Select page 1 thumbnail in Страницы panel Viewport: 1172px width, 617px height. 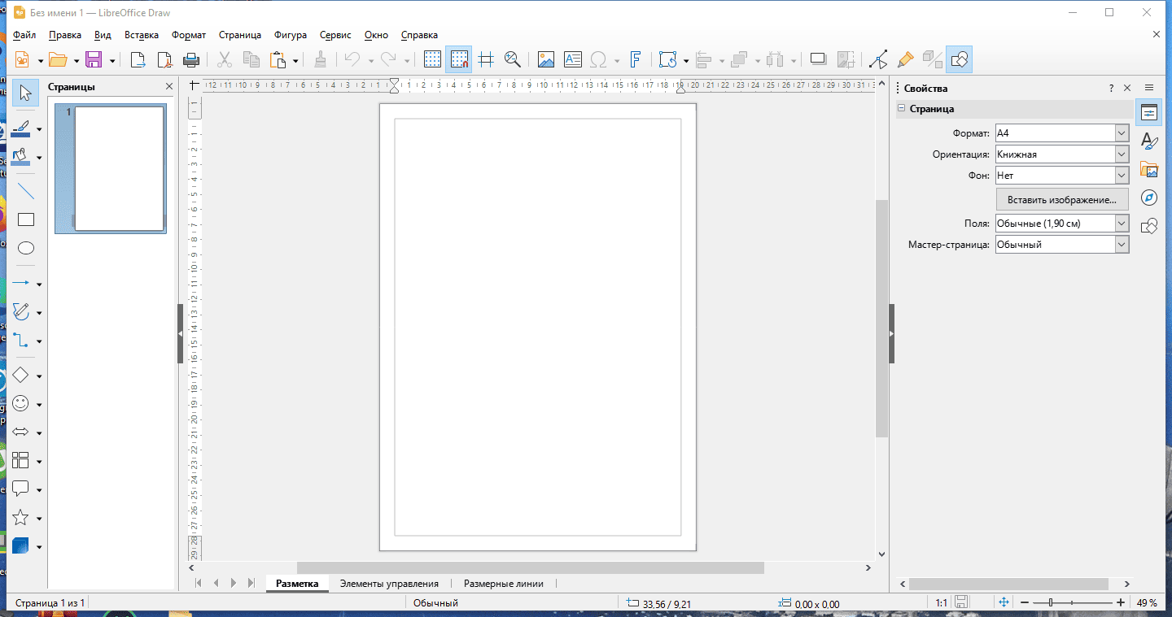pos(119,168)
